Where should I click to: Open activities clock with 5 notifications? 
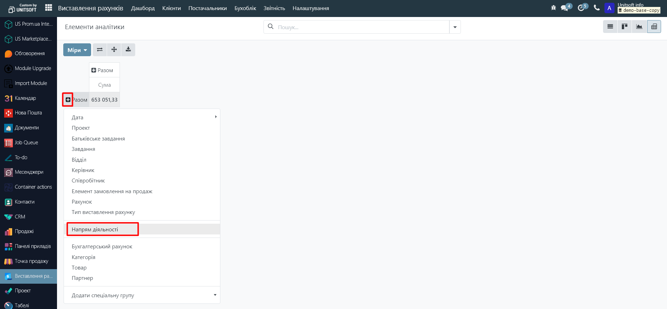pyautogui.click(x=581, y=8)
